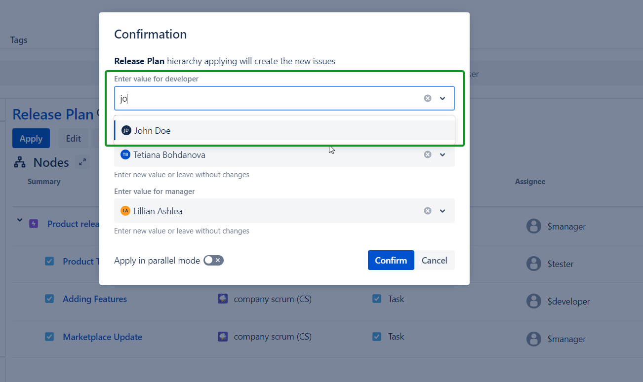Open the manager dropdown chevron
Screen dimensions: 643x382
442,211
